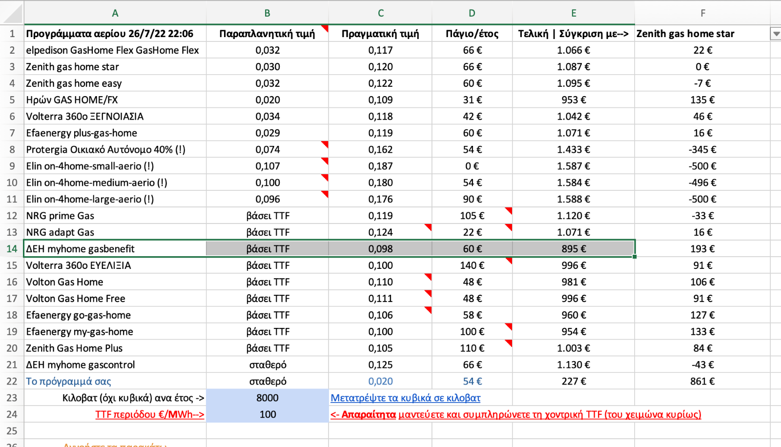Screen dimensions: 781x447
Task: Select cell 'Efaenergy plus-gas-home'
Action: tap(115, 133)
